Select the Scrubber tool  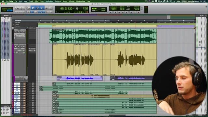pos(46,8)
